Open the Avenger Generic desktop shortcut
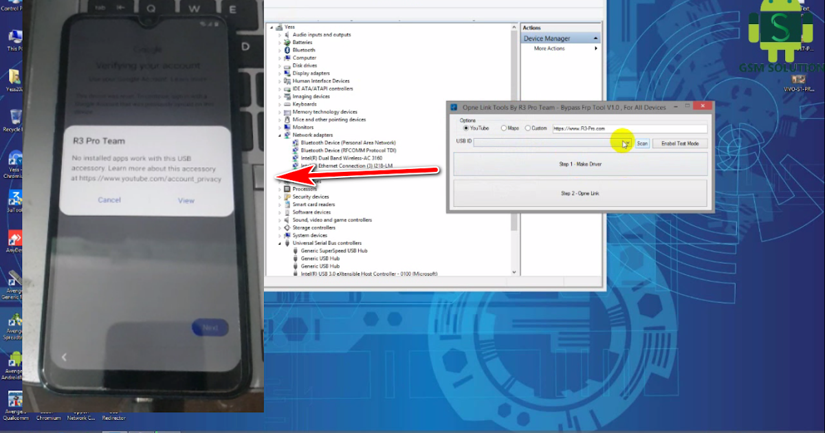The image size is (825, 433). [x=13, y=285]
